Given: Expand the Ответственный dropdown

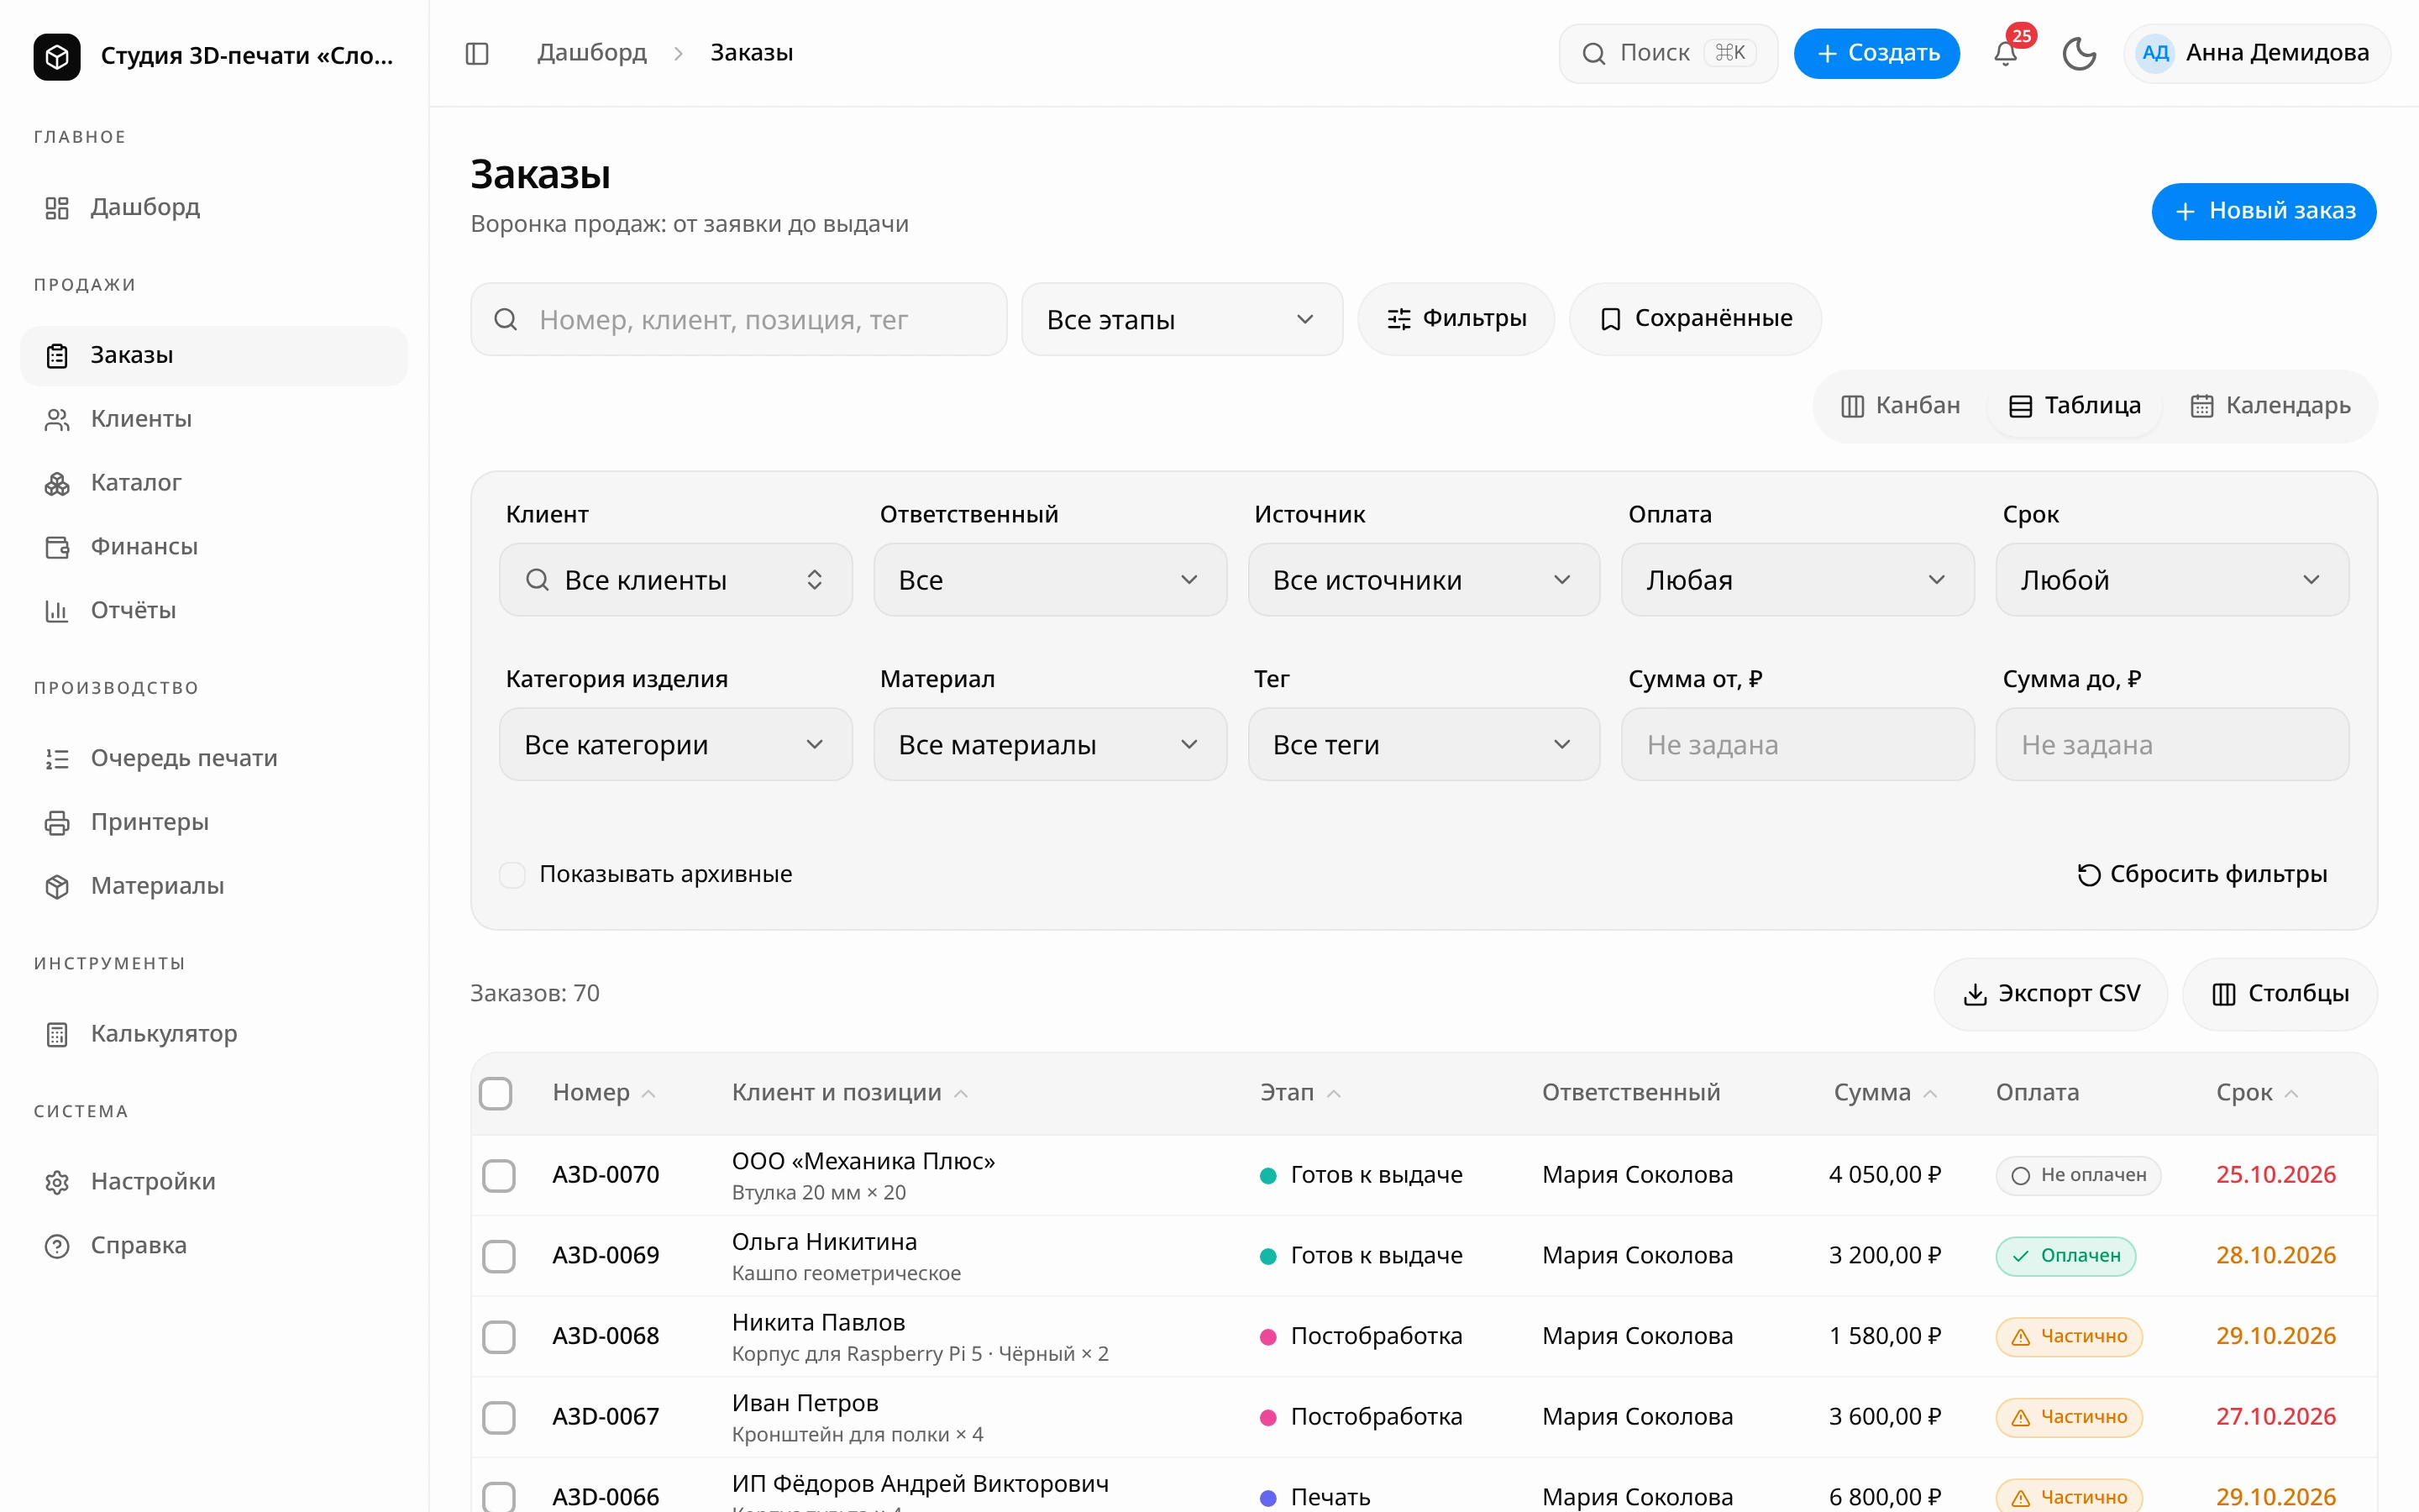Looking at the screenshot, I should [x=1050, y=580].
